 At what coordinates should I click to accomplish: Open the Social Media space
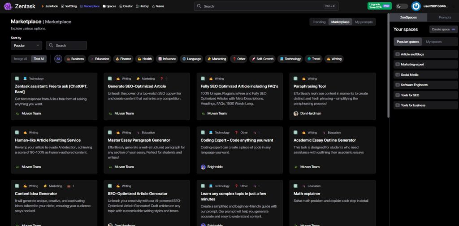click(426, 74)
